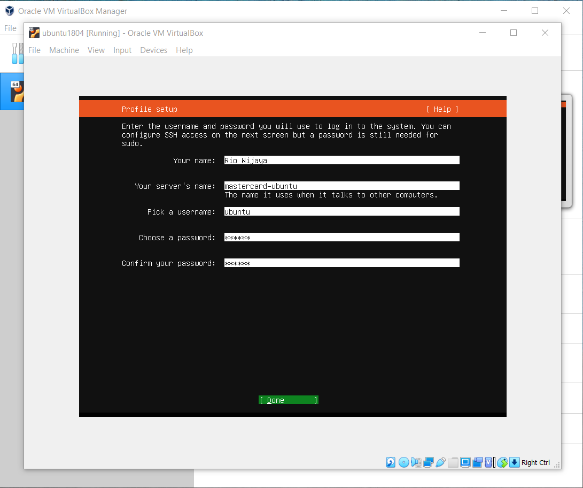Image resolution: width=583 pixels, height=488 pixels.
Task: Click the keyboard capture arrow icon
Action: click(514, 462)
